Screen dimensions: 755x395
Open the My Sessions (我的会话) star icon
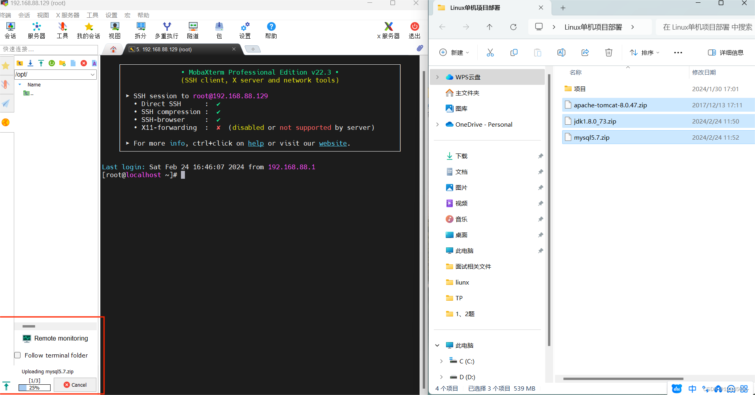pos(88,30)
